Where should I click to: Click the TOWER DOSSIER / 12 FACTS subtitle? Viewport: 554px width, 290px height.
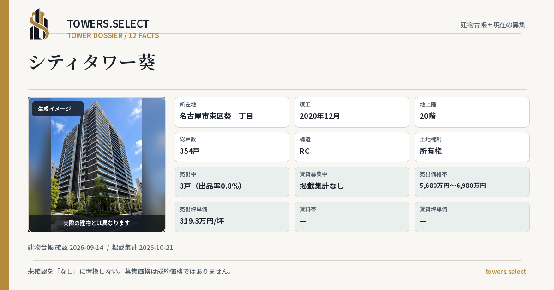(x=113, y=35)
